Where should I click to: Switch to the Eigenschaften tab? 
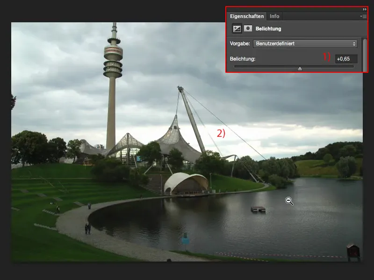tap(247, 16)
